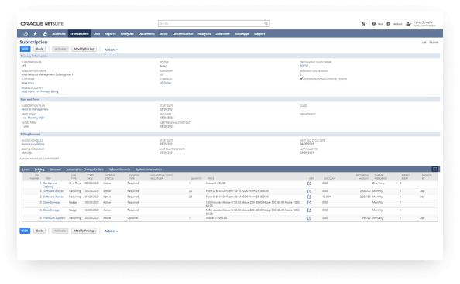The width and height of the screenshot is (460, 284).
Task: Click the Feedback speech bubble icon
Action: [x=388, y=24]
